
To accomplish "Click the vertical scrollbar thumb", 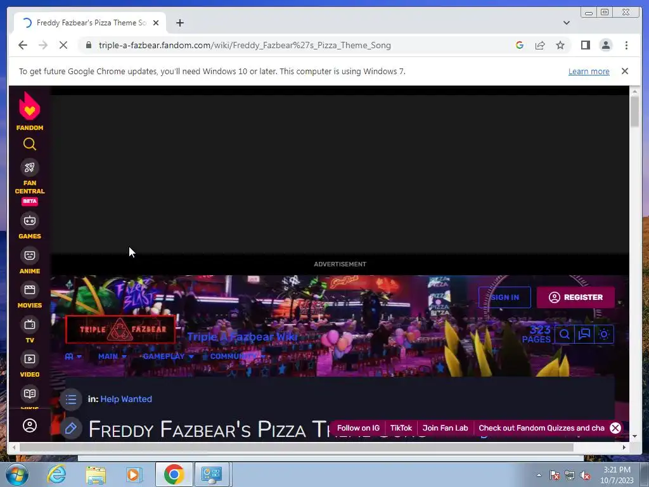I will coord(634,111).
